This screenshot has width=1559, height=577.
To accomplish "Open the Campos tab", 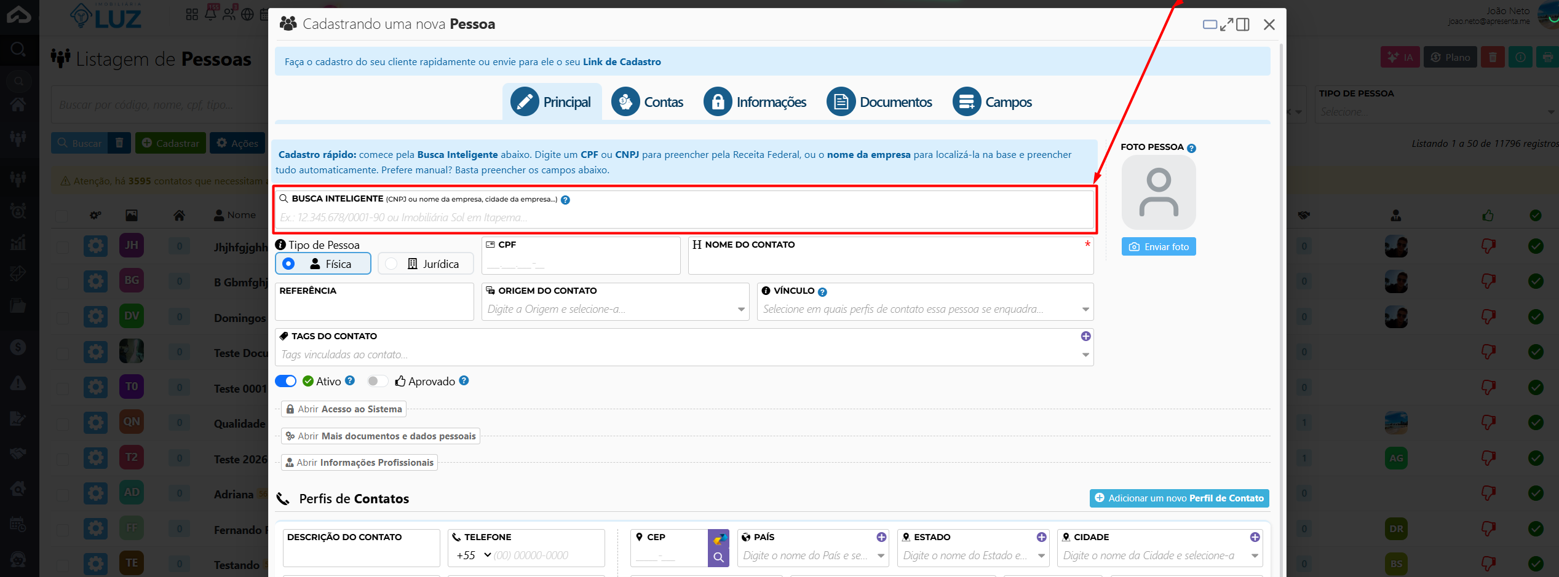I will (992, 102).
